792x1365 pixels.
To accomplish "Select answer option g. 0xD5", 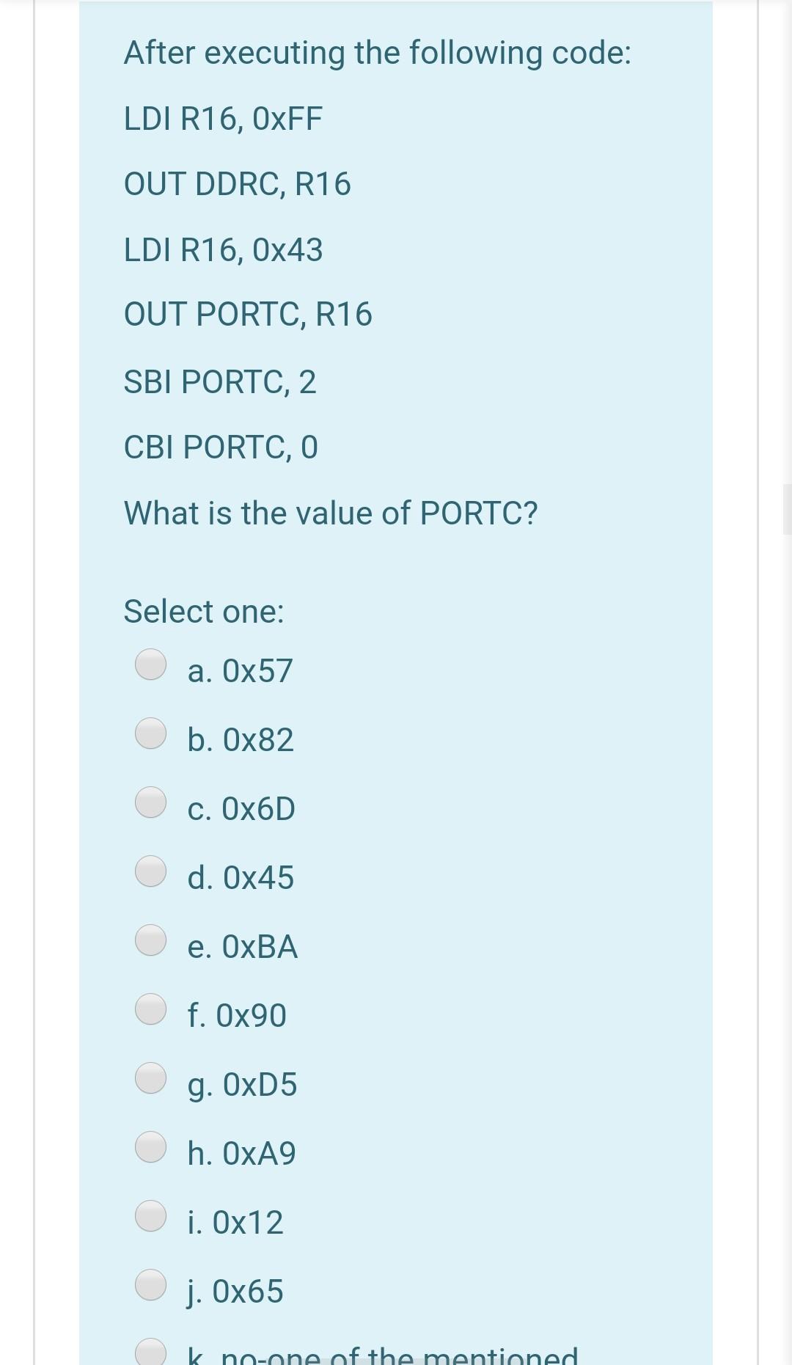I will click(x=150, y=1080).
